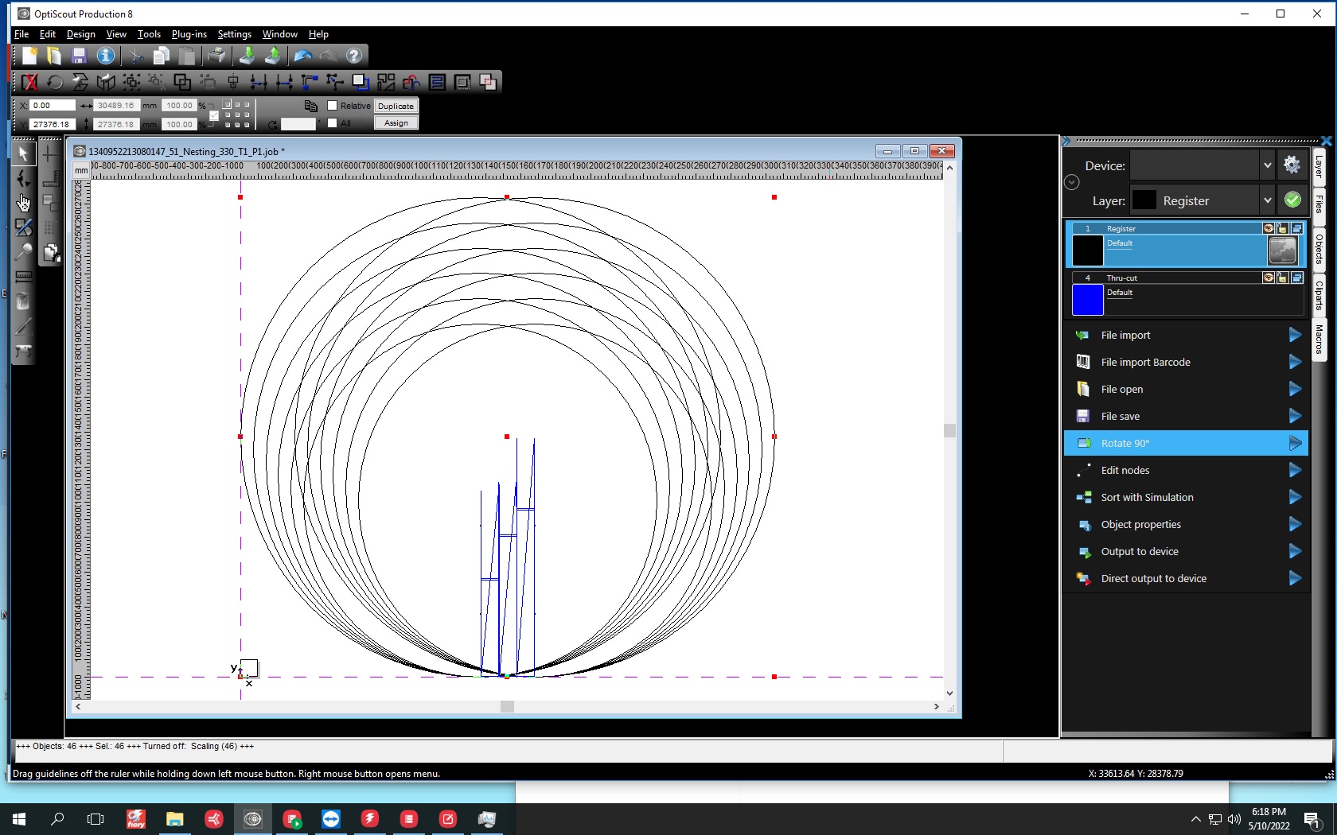This screenshot has width=1337, height=835.
Task: Click the green Import arrow icon
Action: point(248,56)
